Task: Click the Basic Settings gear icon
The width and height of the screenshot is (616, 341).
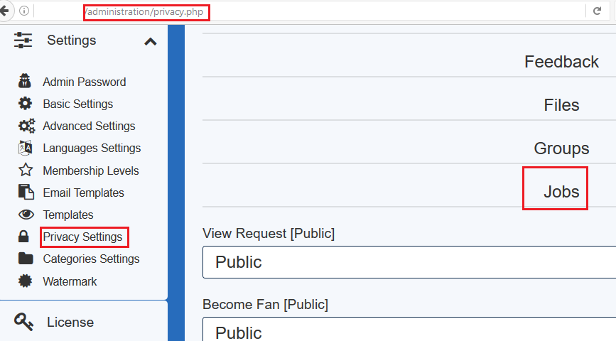Action: pyautogui.click(x=25, y=103)
